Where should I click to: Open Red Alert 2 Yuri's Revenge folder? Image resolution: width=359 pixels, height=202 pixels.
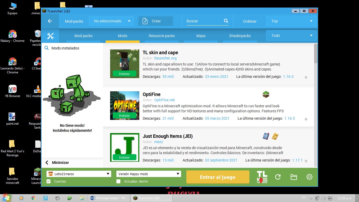tap(12, 148)
